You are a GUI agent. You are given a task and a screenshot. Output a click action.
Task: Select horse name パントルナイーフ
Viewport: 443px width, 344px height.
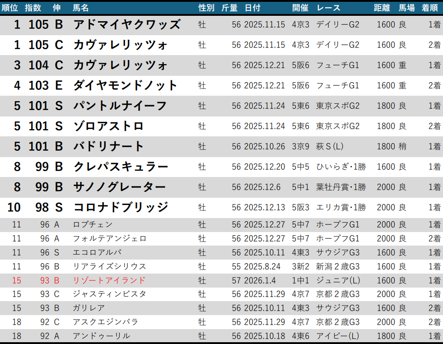tap(120, 106)
